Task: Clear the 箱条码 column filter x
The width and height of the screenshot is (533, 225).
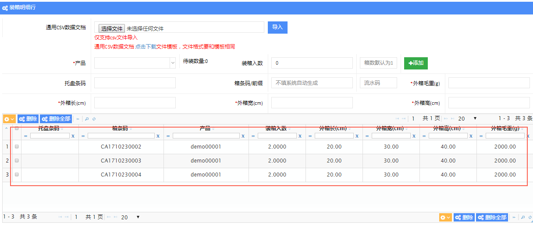Action: 158,136
